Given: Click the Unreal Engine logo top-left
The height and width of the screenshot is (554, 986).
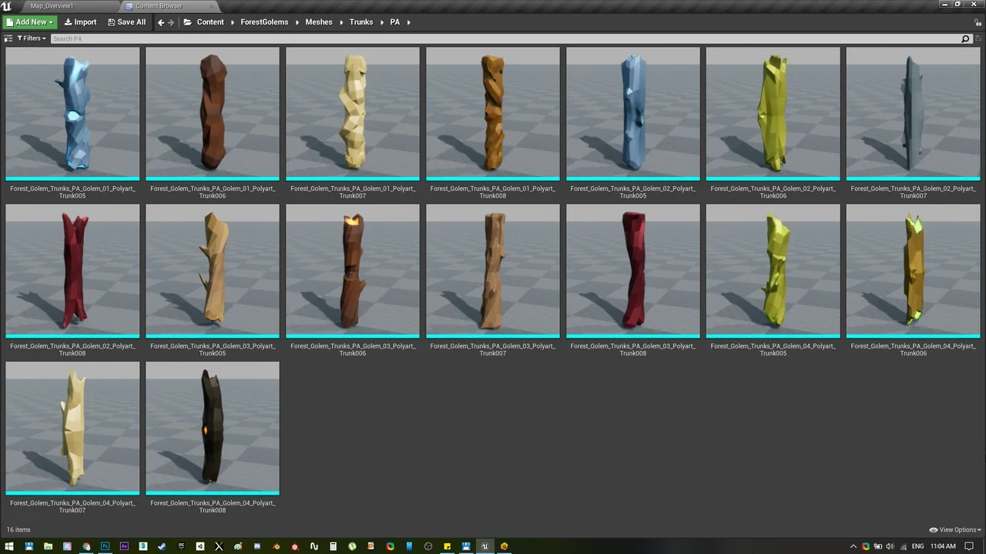Looking at the screenshot, I should click(x=8, y=5).
